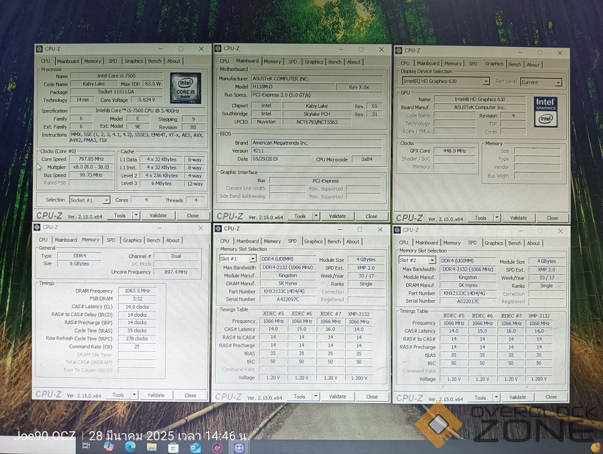This screenshot has width=603, height=454.
Task: Click the Intel Core i5 processor logo
Action: (x=185, y=88)
